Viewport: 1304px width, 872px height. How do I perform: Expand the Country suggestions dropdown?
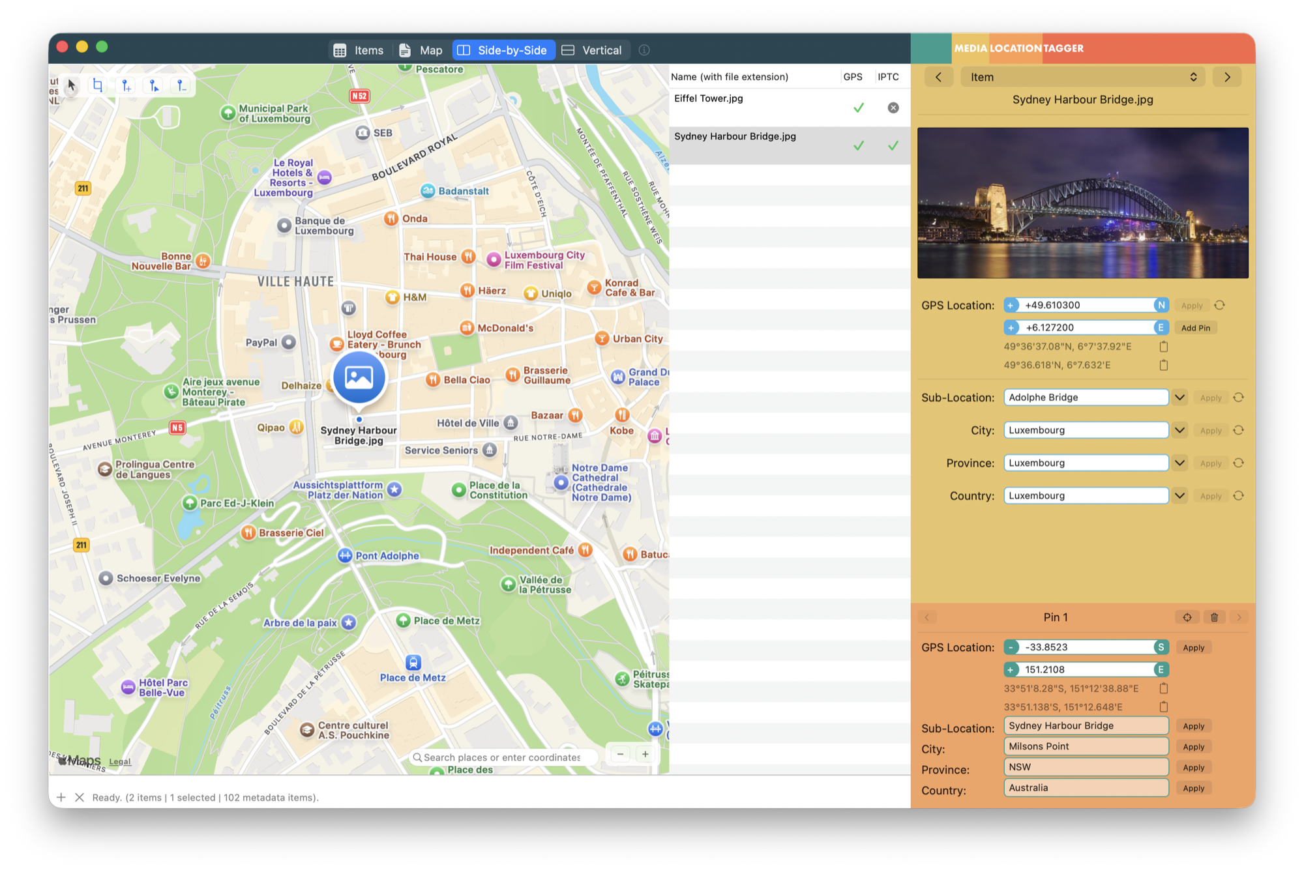(1179, 495)
